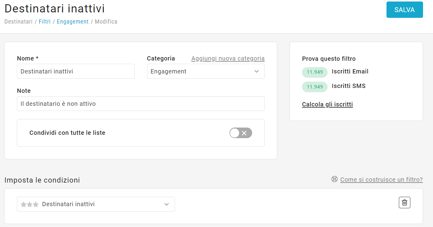Focus the Nome text field

tap(75, 71)
